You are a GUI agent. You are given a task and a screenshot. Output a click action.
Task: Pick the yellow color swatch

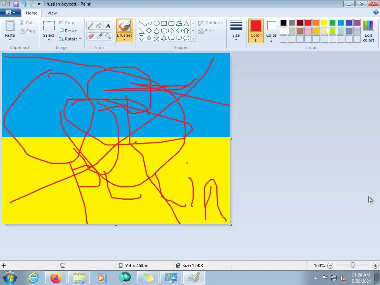(x=324, y=23)
